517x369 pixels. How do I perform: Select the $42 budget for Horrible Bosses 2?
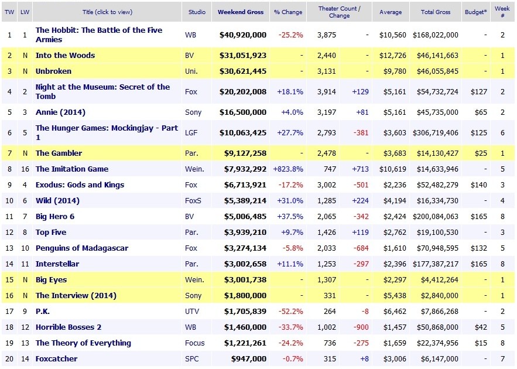(481, 327)
